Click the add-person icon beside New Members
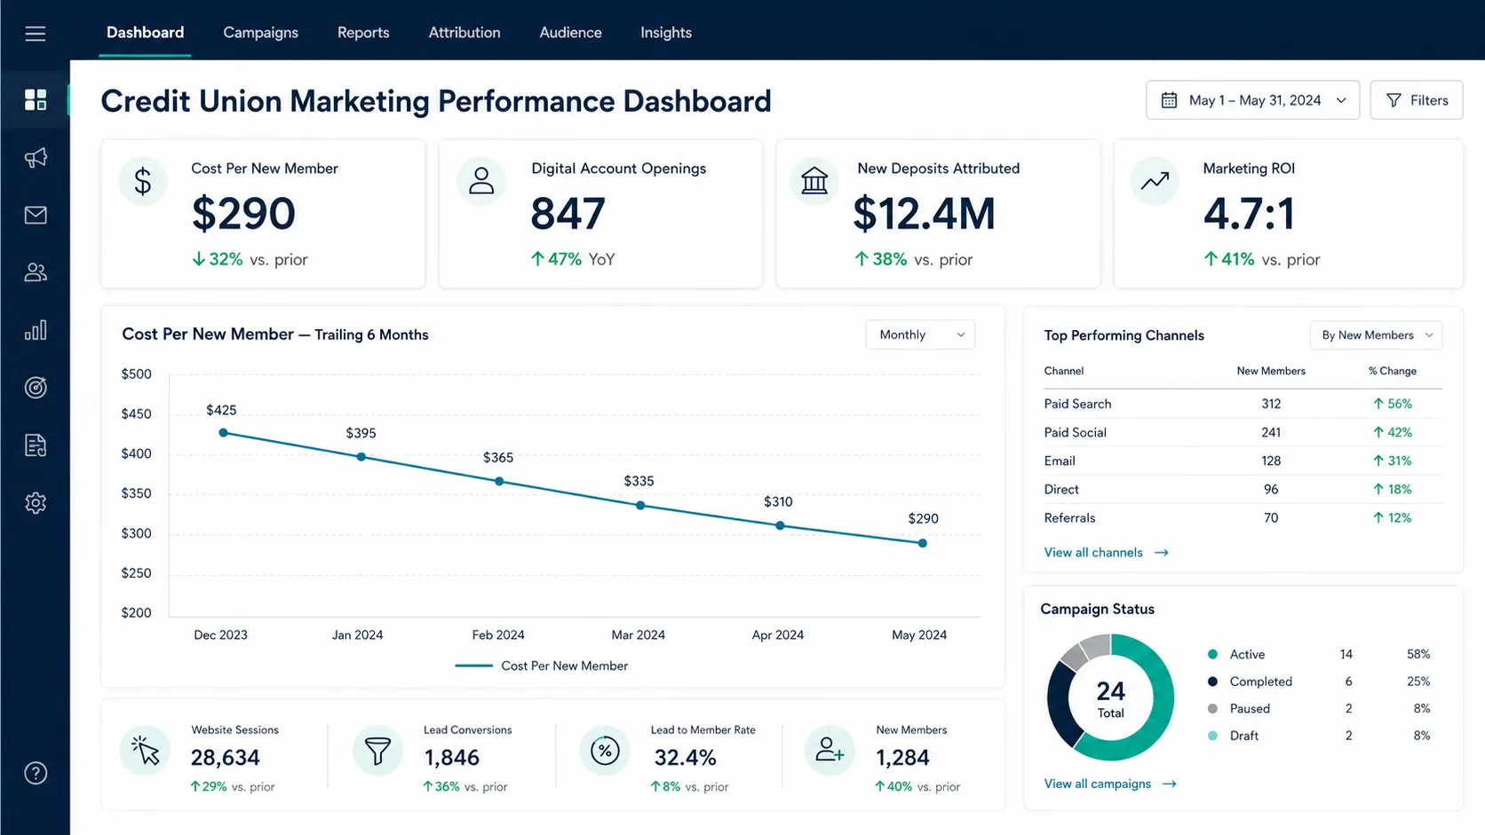The height and width of the screenshot is (835, 1485). pos(830,751)
